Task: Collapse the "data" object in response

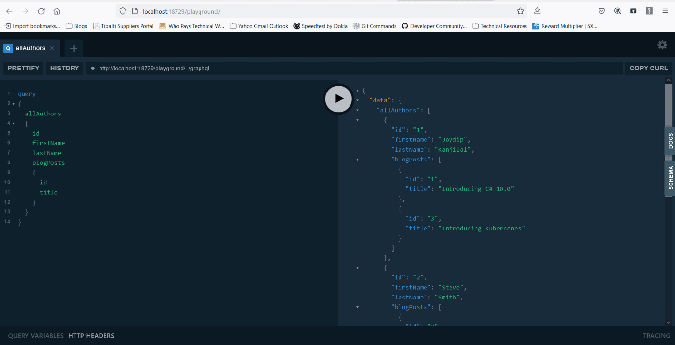Action: 357,100
